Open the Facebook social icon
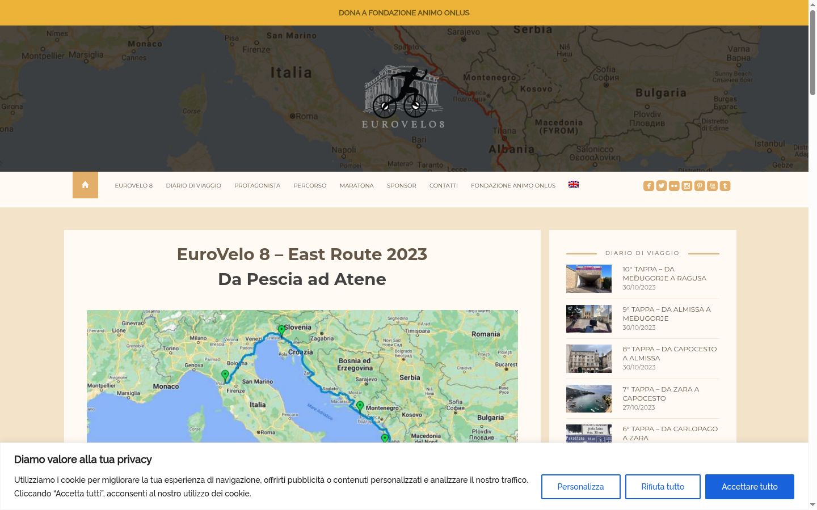The image size is (817, 510). 648,186
